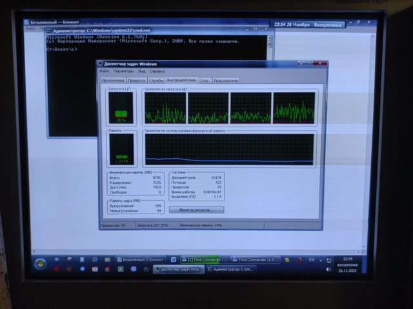Viewport: 413px width, 309px height.
Task: Click the EN language indicator
Action: (311, 260)
